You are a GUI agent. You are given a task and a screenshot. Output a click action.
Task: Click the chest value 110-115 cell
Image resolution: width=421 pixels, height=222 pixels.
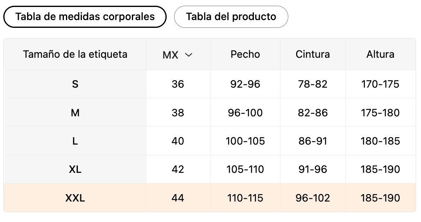[245, 198]
